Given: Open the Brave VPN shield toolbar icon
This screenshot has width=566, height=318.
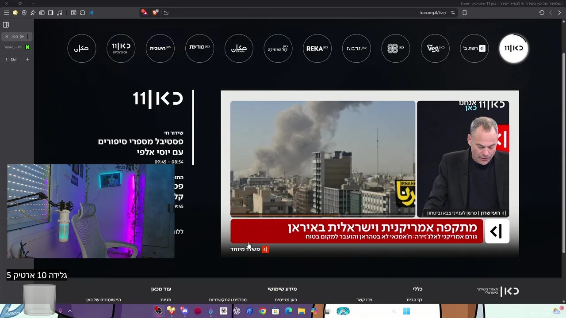Looking at the screenshot, I should (x=24, y=13).
